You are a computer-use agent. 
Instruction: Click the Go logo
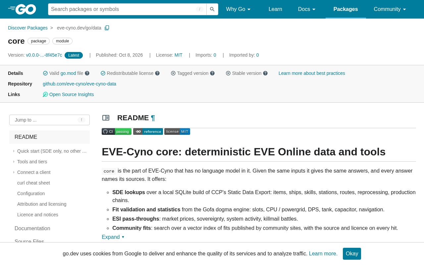pyautogui.click(x=22, y=9)
